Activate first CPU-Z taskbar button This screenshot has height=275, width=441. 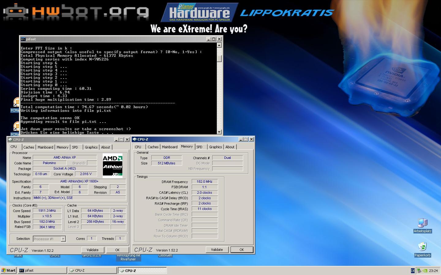[92, 270]
